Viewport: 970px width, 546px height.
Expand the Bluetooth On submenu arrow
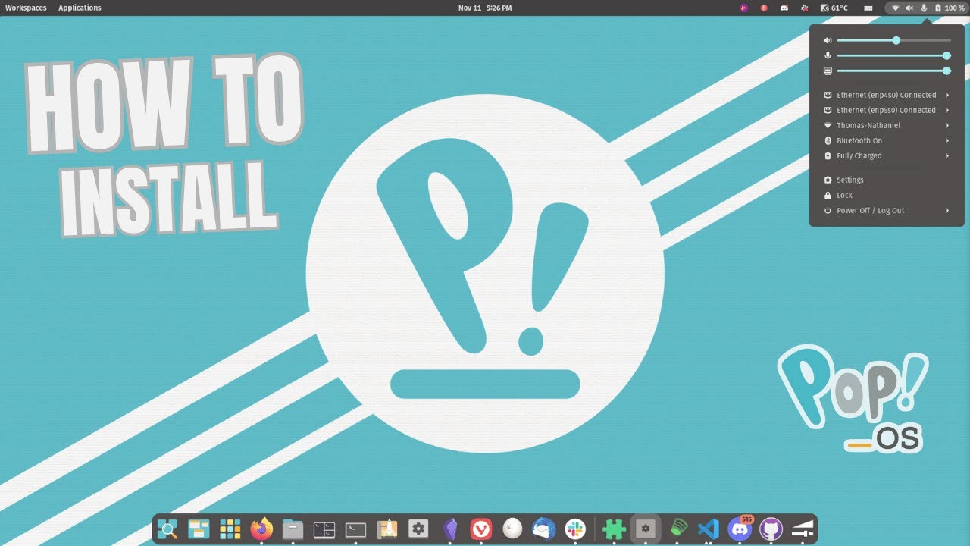pyautogui.click(x=947, y=140)
